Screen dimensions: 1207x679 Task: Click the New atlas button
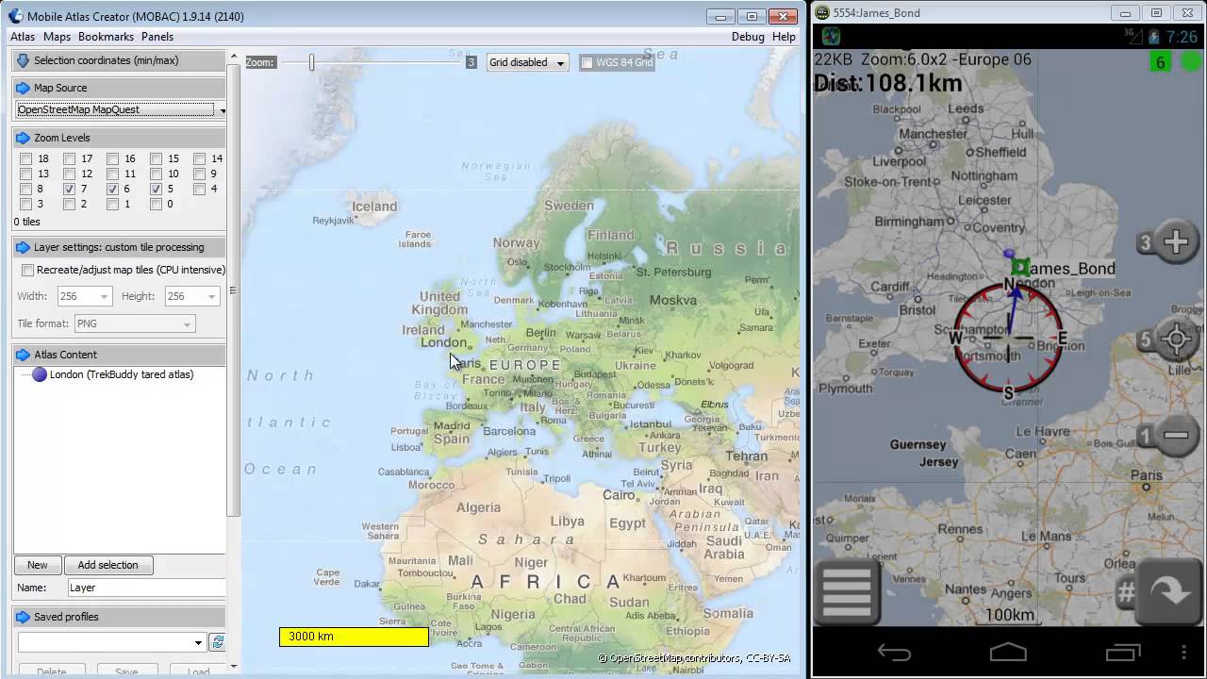pyautogui.click(x=38, y=565)
